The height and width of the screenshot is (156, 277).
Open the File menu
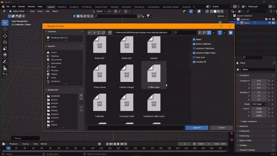(x=8, y=6)
